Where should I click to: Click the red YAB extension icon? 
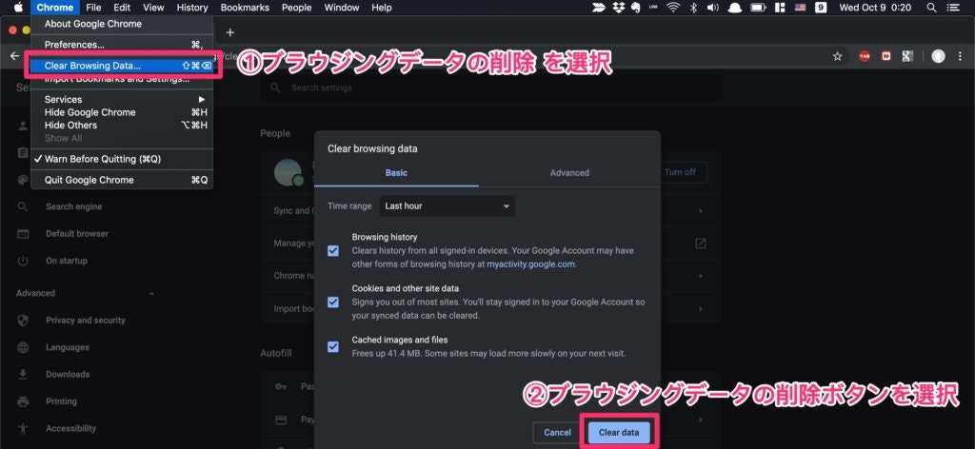(865, 56)
